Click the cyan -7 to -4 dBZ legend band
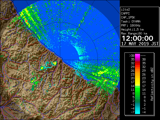This screenshot has width=160, height=120. pos(137,112)
